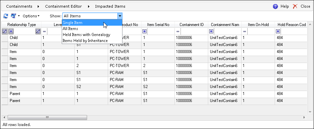Open the Help icon at top right

pos(275,6)
